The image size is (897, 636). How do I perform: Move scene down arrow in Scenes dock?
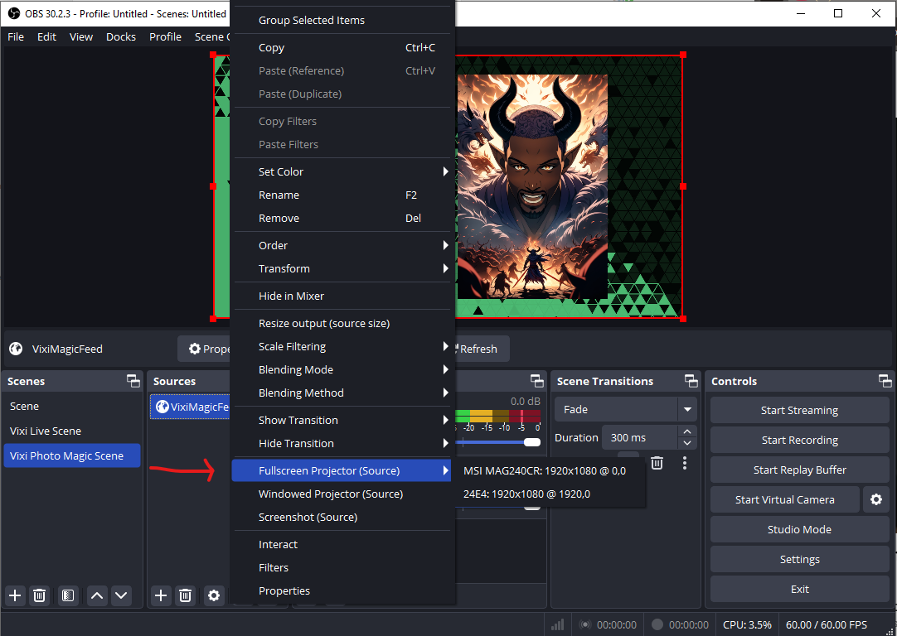(121, 595)
